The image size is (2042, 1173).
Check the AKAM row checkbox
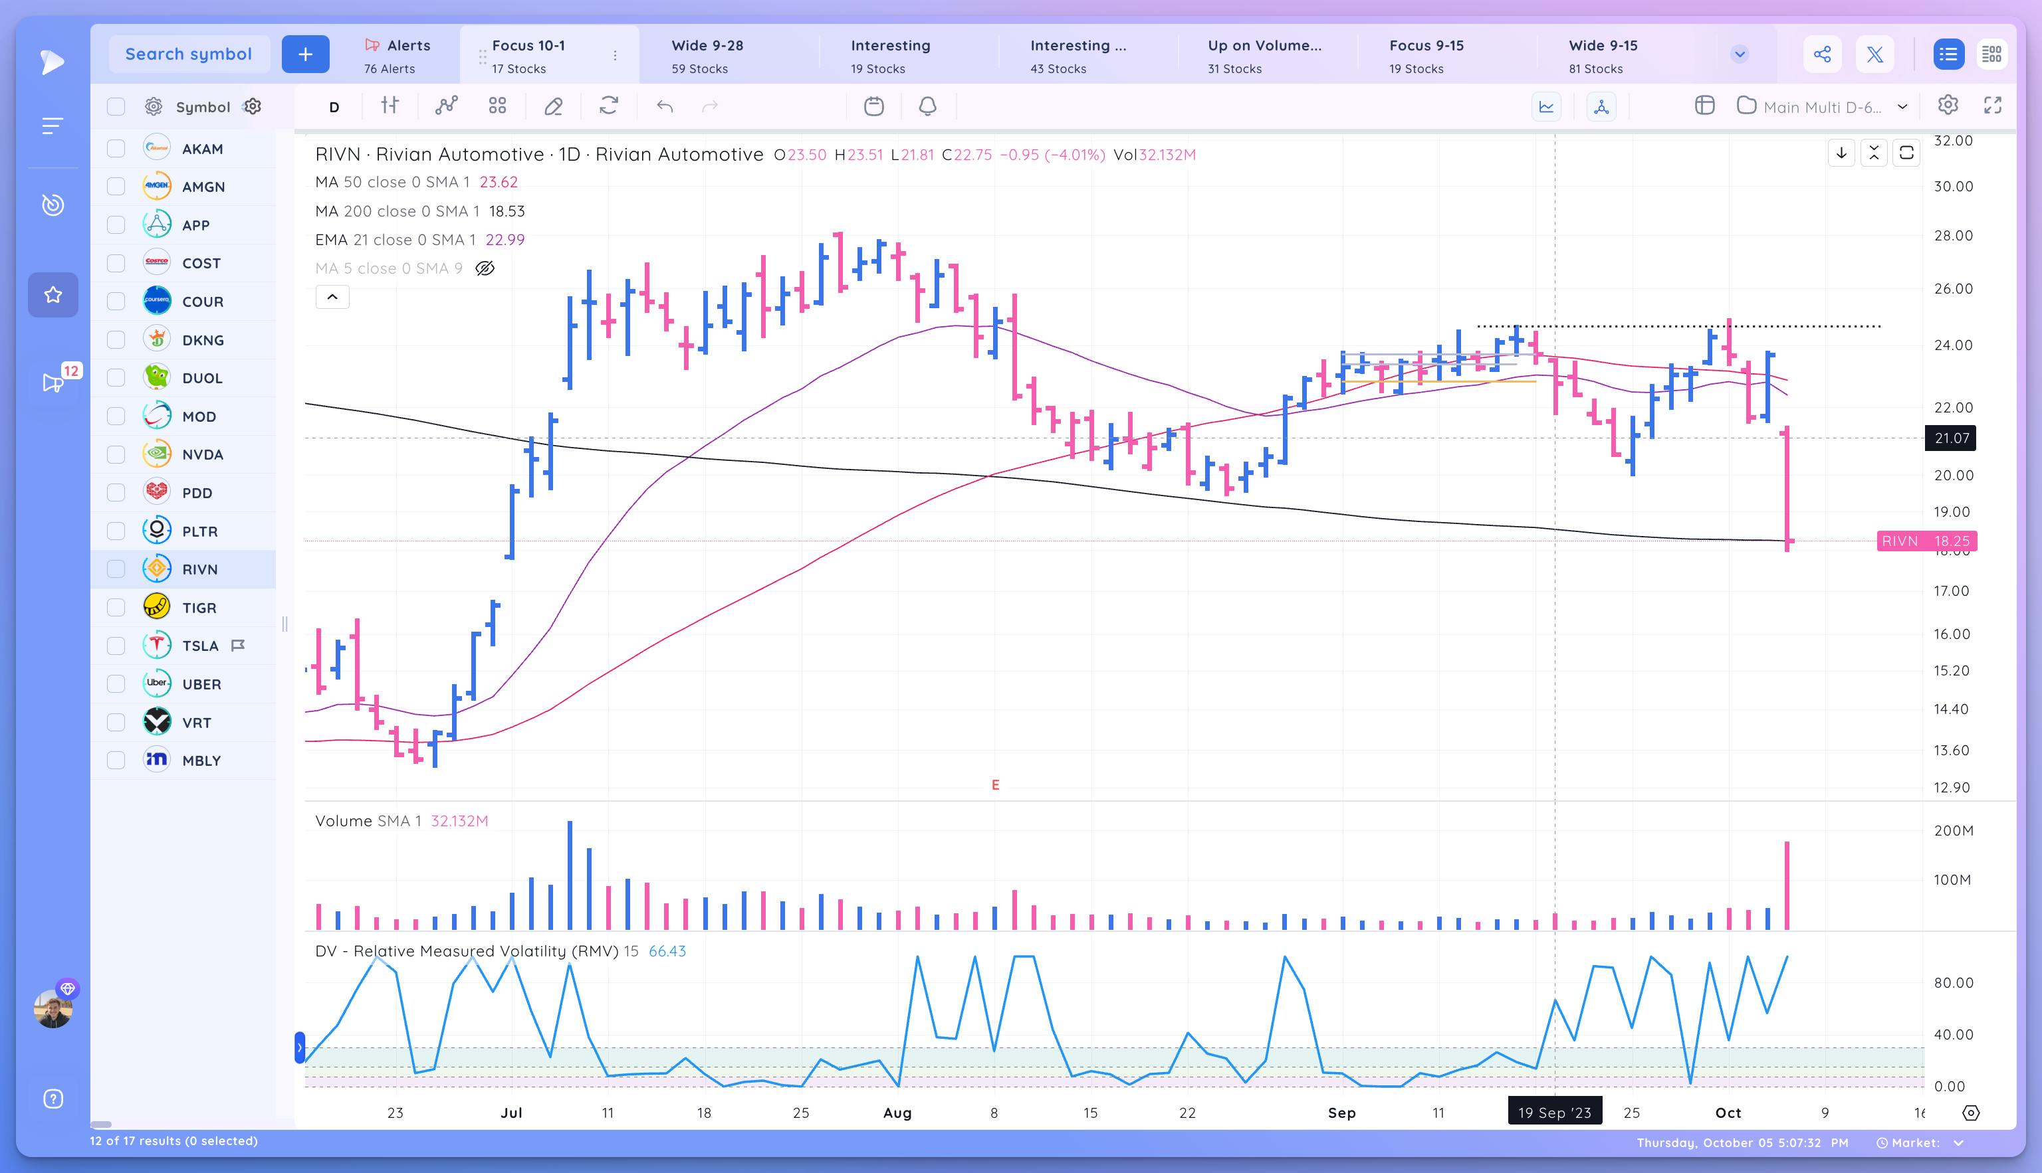(x=116, y=148)
